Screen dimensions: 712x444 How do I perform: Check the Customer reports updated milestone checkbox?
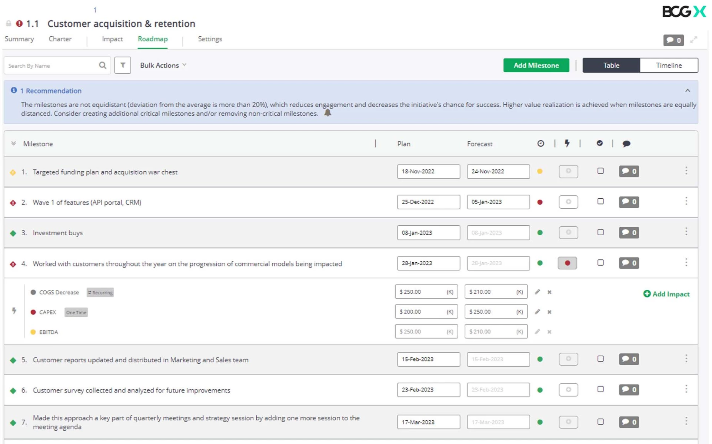(600, 359)
